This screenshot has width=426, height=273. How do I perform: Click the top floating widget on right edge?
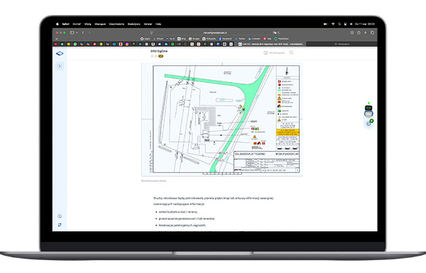pos(369,108)
